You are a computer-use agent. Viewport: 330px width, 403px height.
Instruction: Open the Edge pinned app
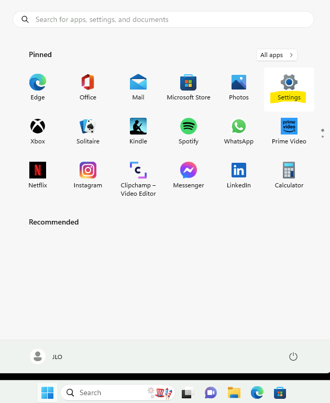tap(38, 88)
